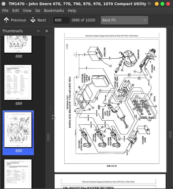
Task: Open the Bookmarks menu
Action: point(54,11)
